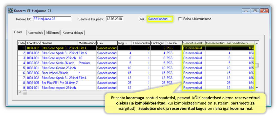Screen dimensions: 277x116
Task: Select Bike Scott Genius 26 inch row
Action: click(x=136, y=68)
